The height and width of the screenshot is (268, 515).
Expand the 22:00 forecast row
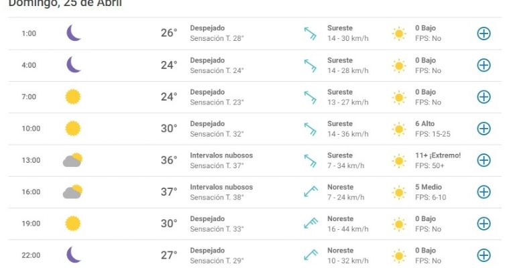[x=483, y=255]
